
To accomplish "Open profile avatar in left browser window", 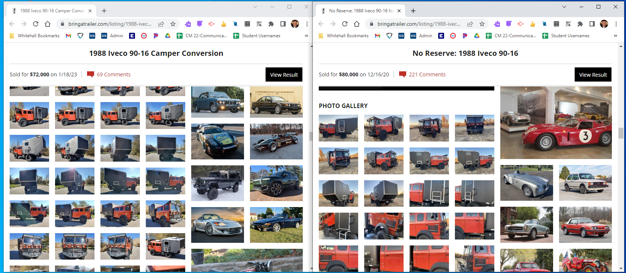I will click(295, 24).
